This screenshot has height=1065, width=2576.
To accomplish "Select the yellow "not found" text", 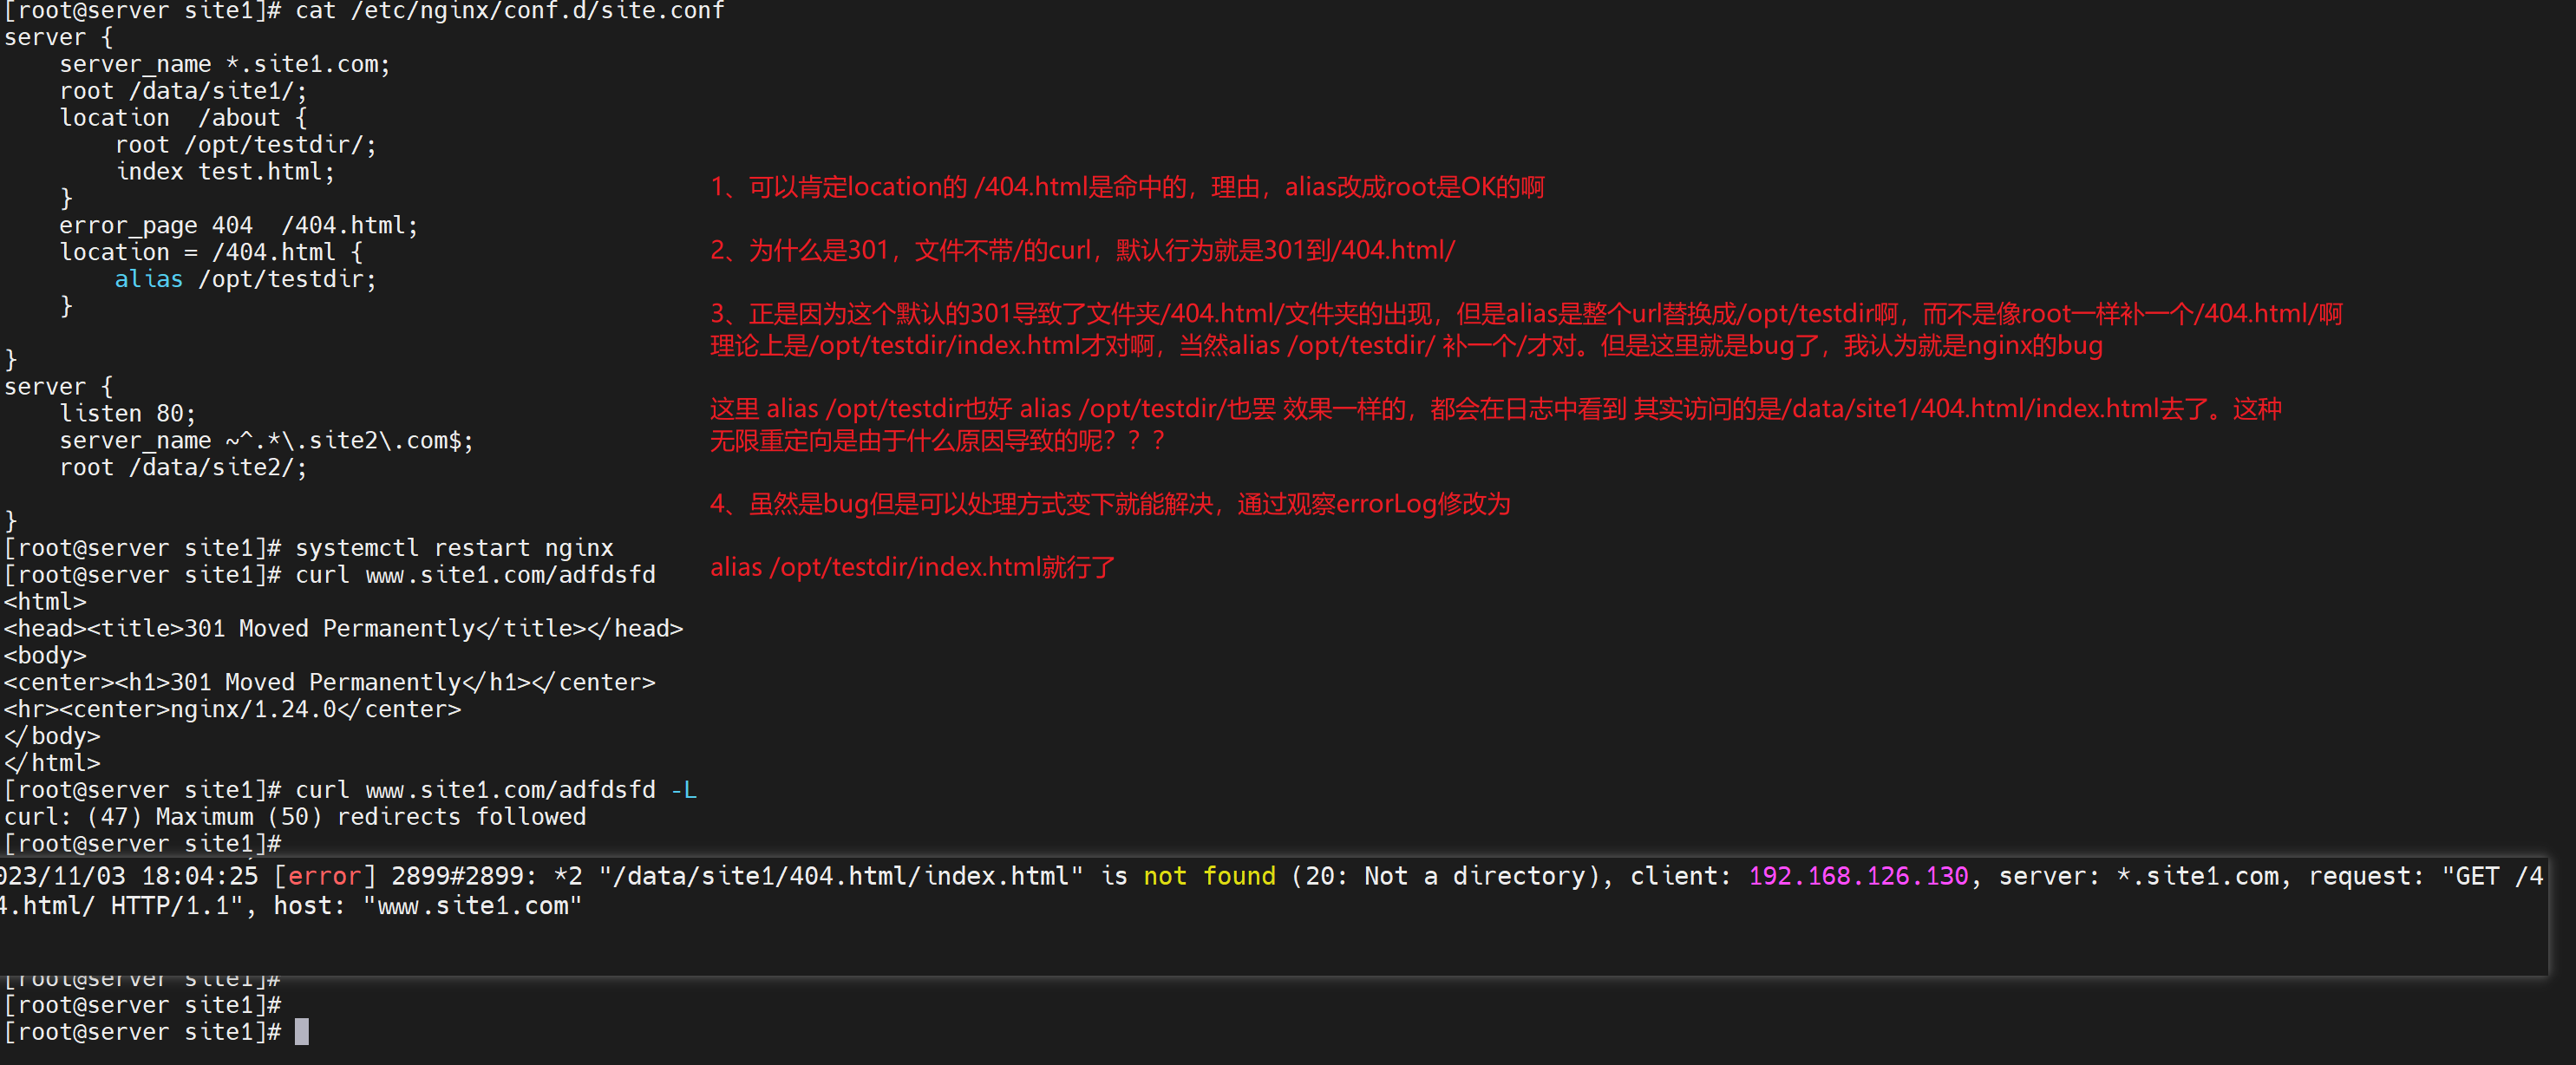I will pyautogui.click(x=1208, y=875).
